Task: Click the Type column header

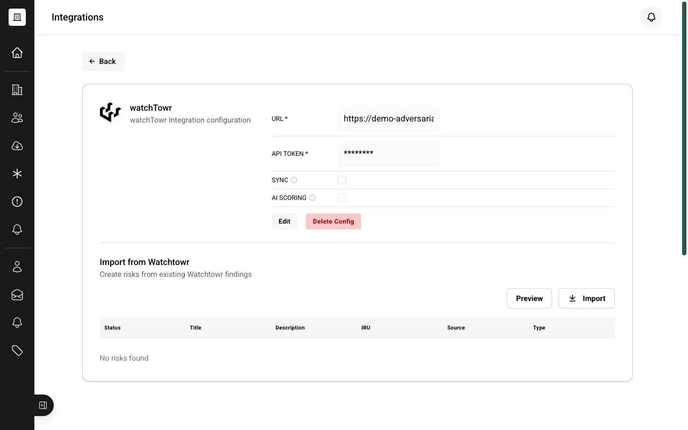Action: point(539,328)
